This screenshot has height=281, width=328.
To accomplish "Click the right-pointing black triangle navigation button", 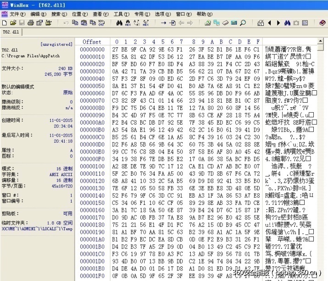I will (x=278, y=22).
